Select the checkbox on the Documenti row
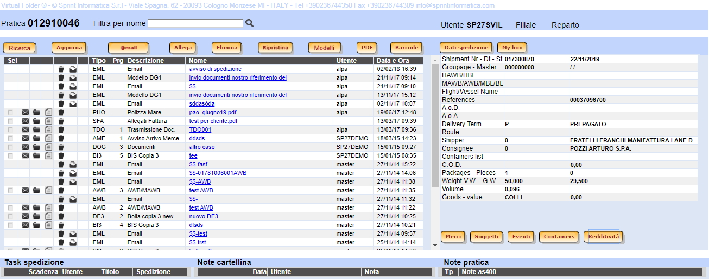This screenshot has height=279, width=709. 11,147
